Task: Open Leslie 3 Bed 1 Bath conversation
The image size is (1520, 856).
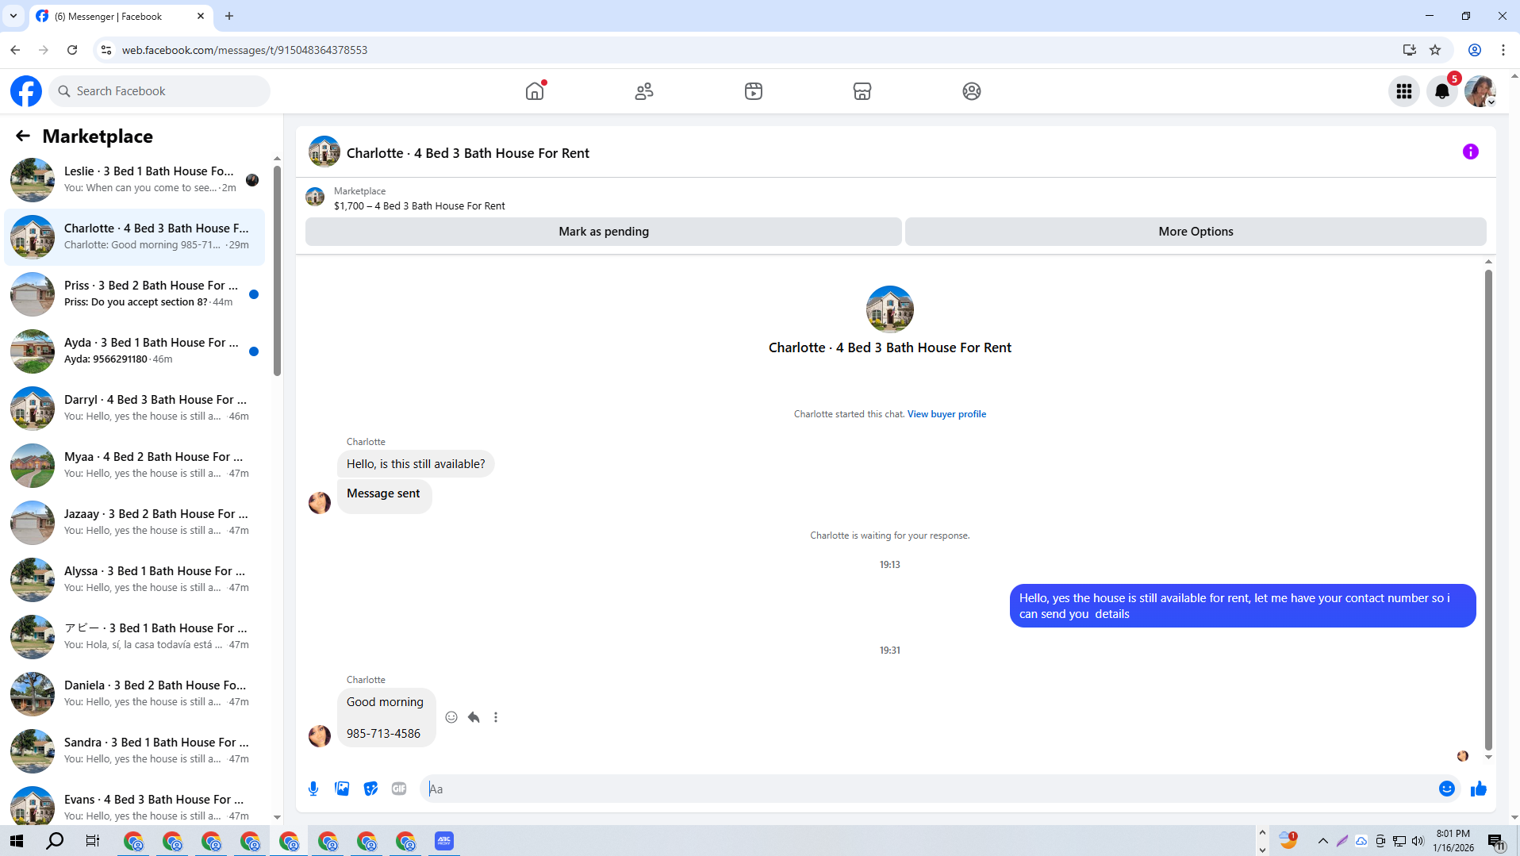Action: [135, 179]
